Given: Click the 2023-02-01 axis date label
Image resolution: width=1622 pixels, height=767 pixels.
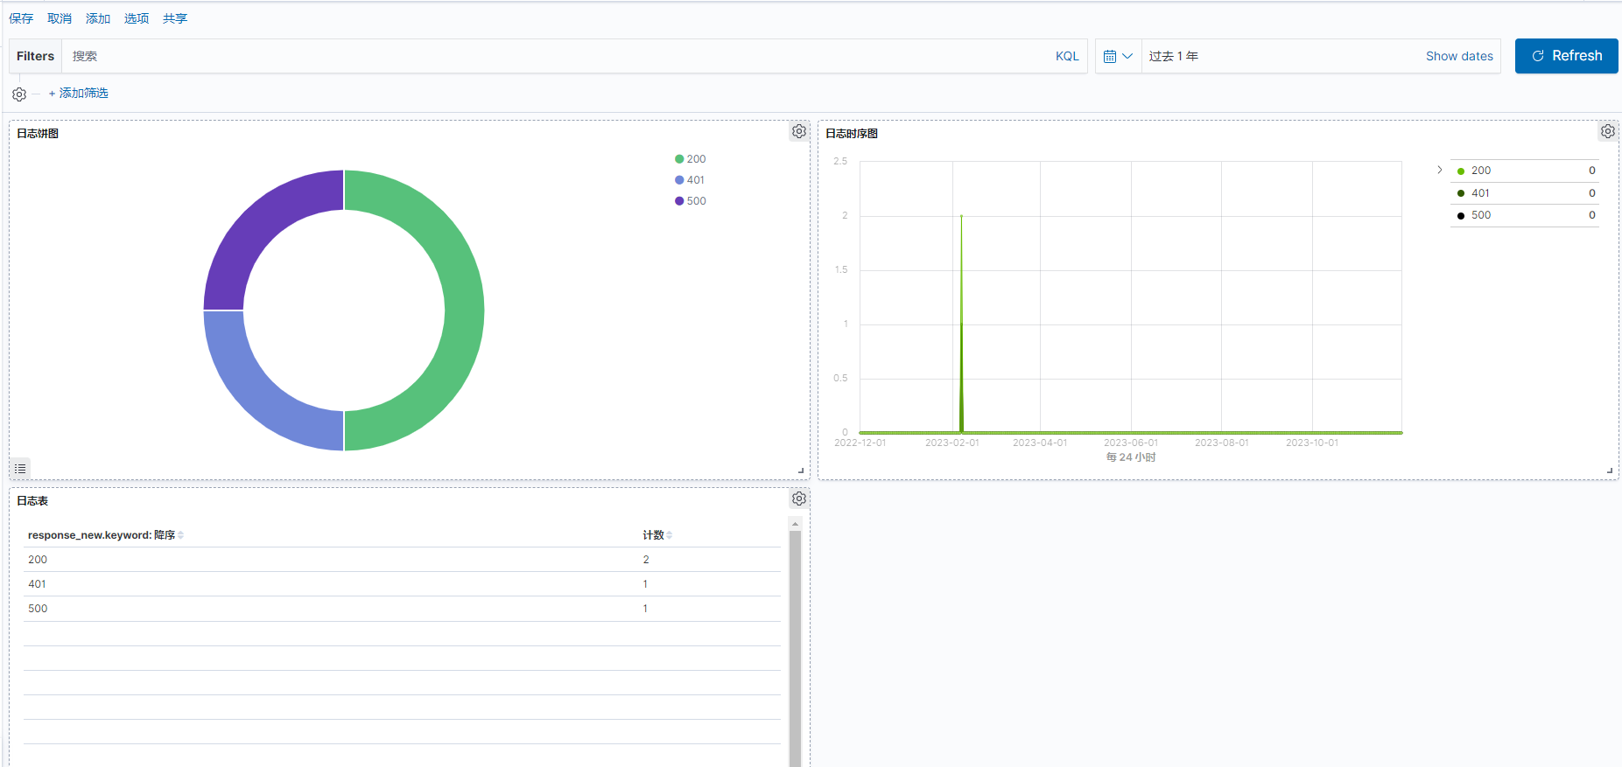Looking at the screenshot, I should (952, 443).
